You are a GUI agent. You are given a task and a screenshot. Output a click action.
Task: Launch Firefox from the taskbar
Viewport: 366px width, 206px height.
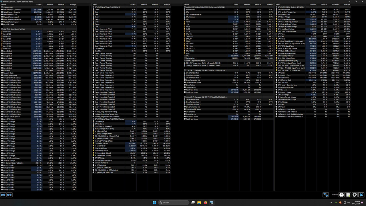click(x=206, y=203)
